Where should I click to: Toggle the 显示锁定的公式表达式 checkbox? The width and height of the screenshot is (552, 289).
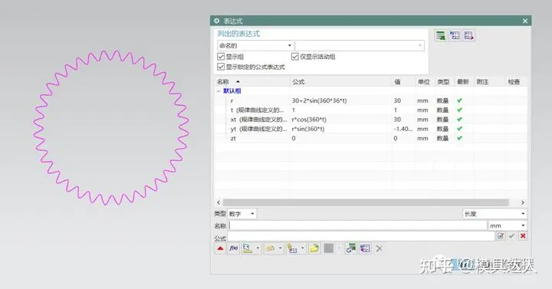coord(221,67)
